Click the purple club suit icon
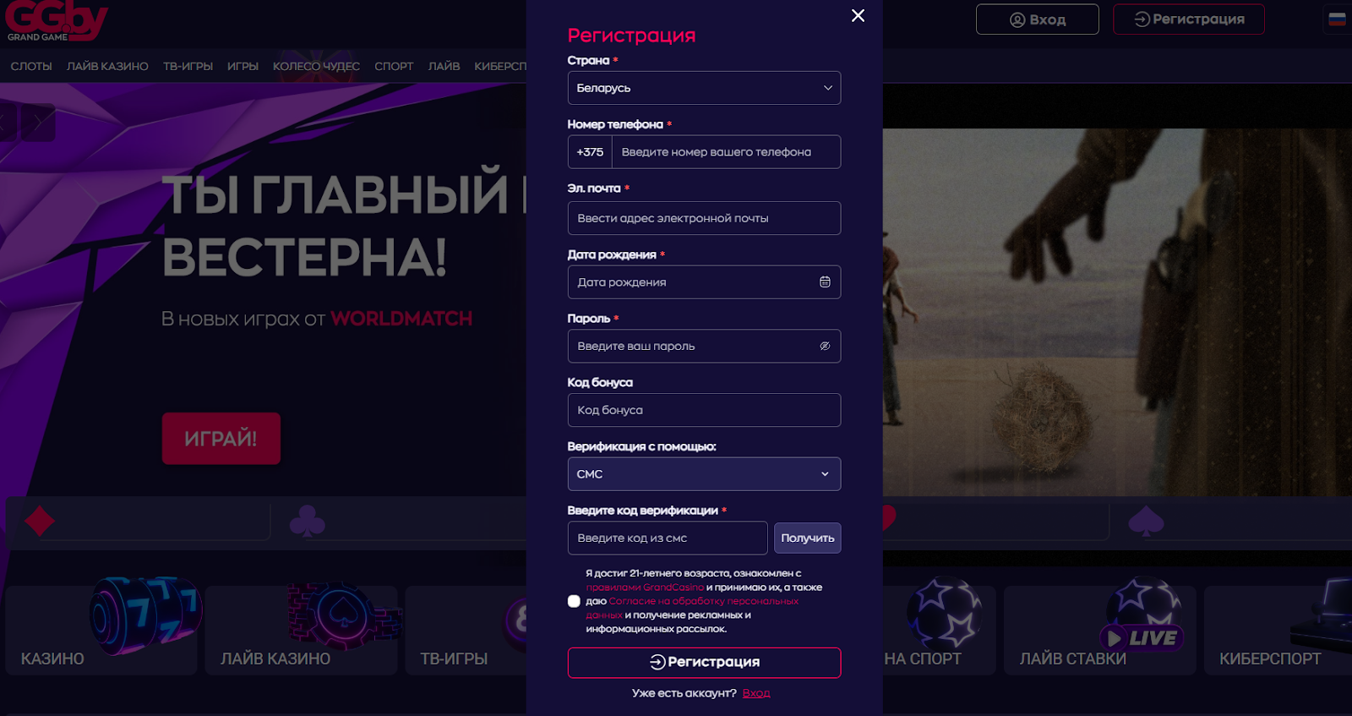 [307, 521]
